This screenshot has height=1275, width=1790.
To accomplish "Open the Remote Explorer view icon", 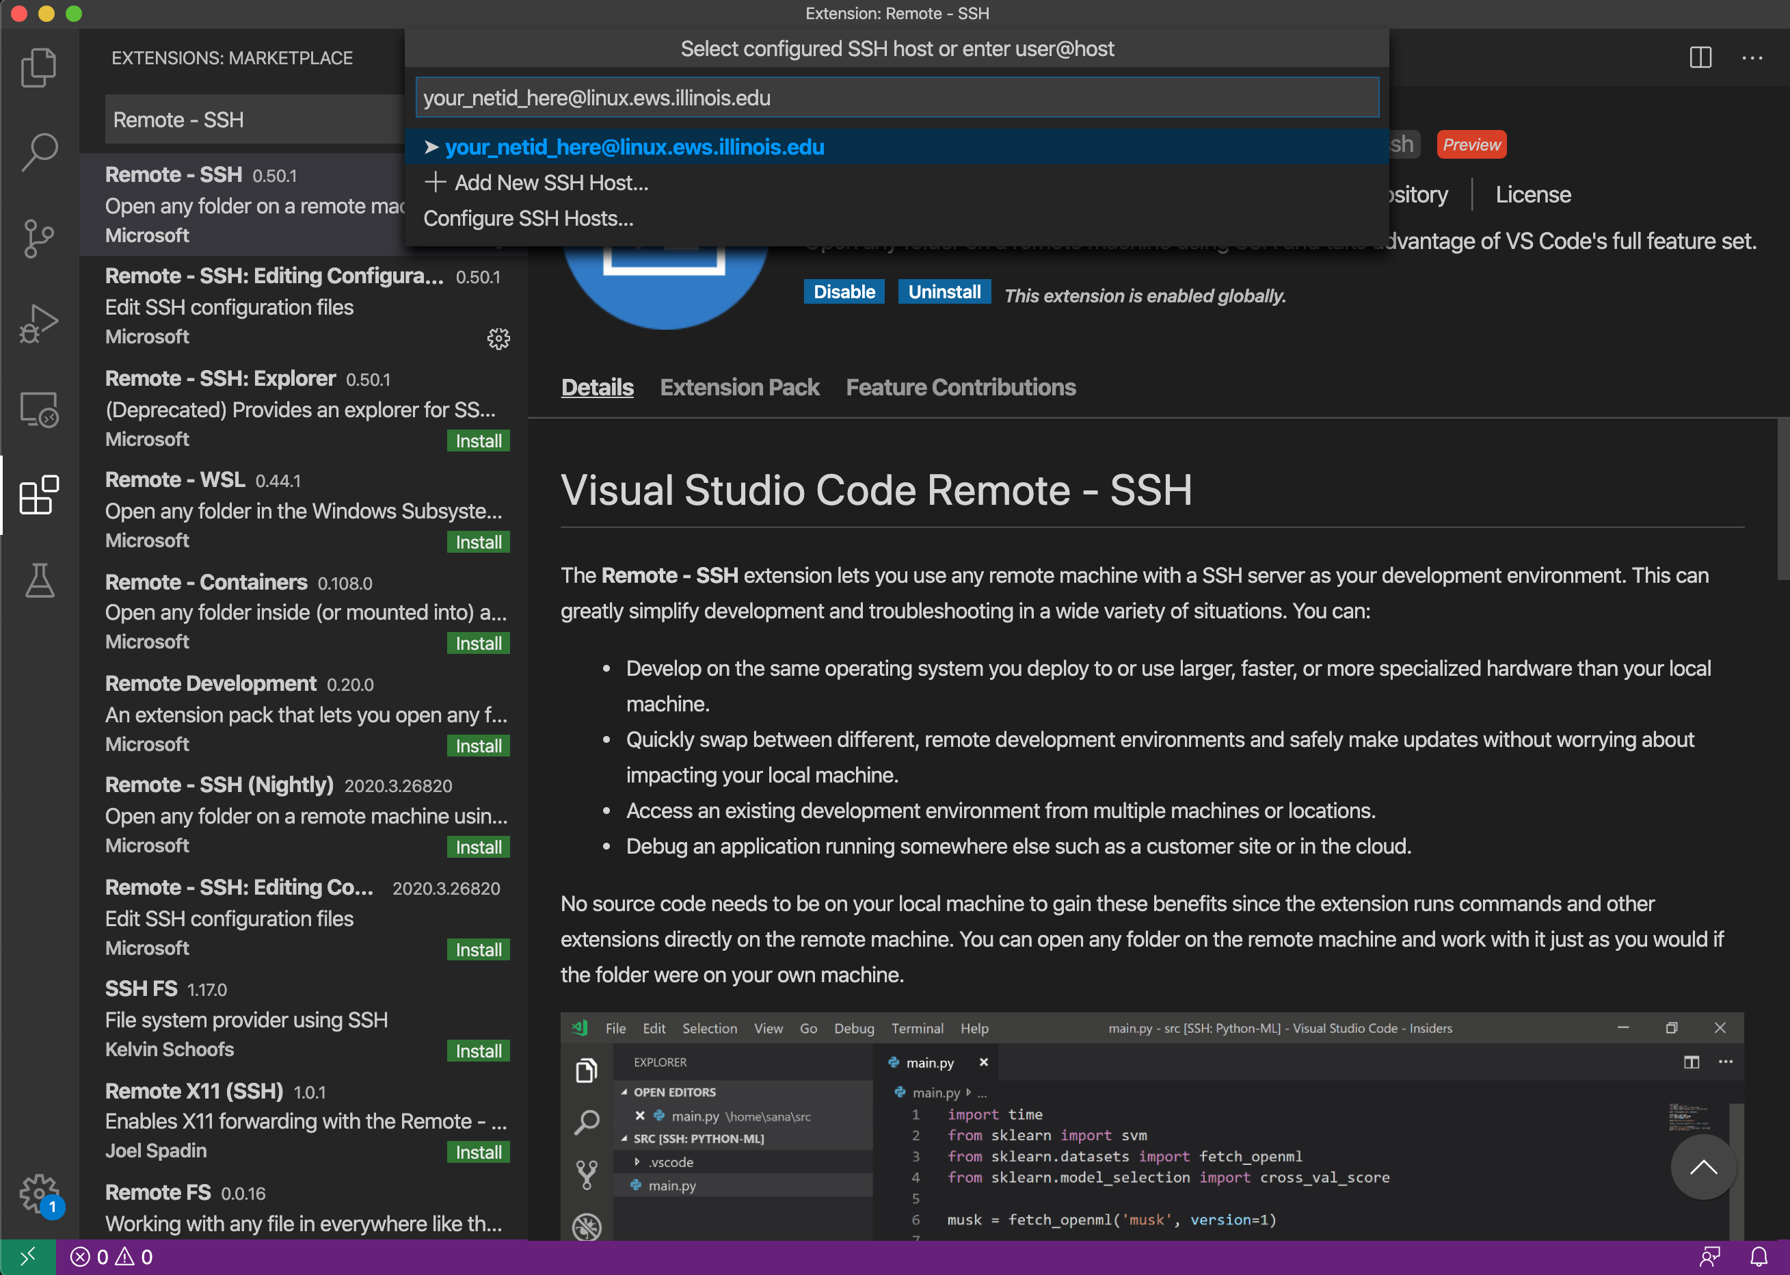I will click(x=38, y=409).
